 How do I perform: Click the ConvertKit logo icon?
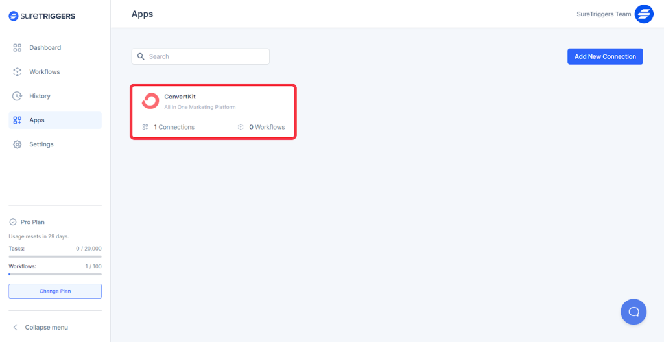click(x=150, y=101)
